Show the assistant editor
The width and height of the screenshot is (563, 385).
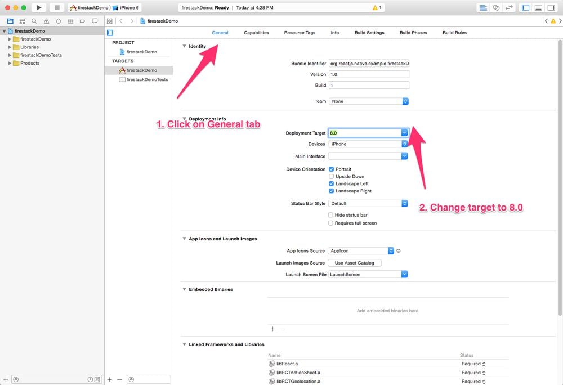[x=496, y=7]
